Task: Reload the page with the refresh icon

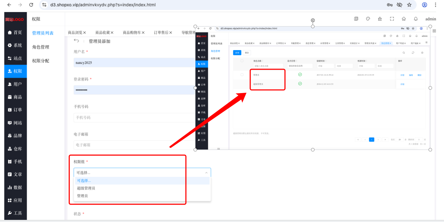Action: click(31, 5)
